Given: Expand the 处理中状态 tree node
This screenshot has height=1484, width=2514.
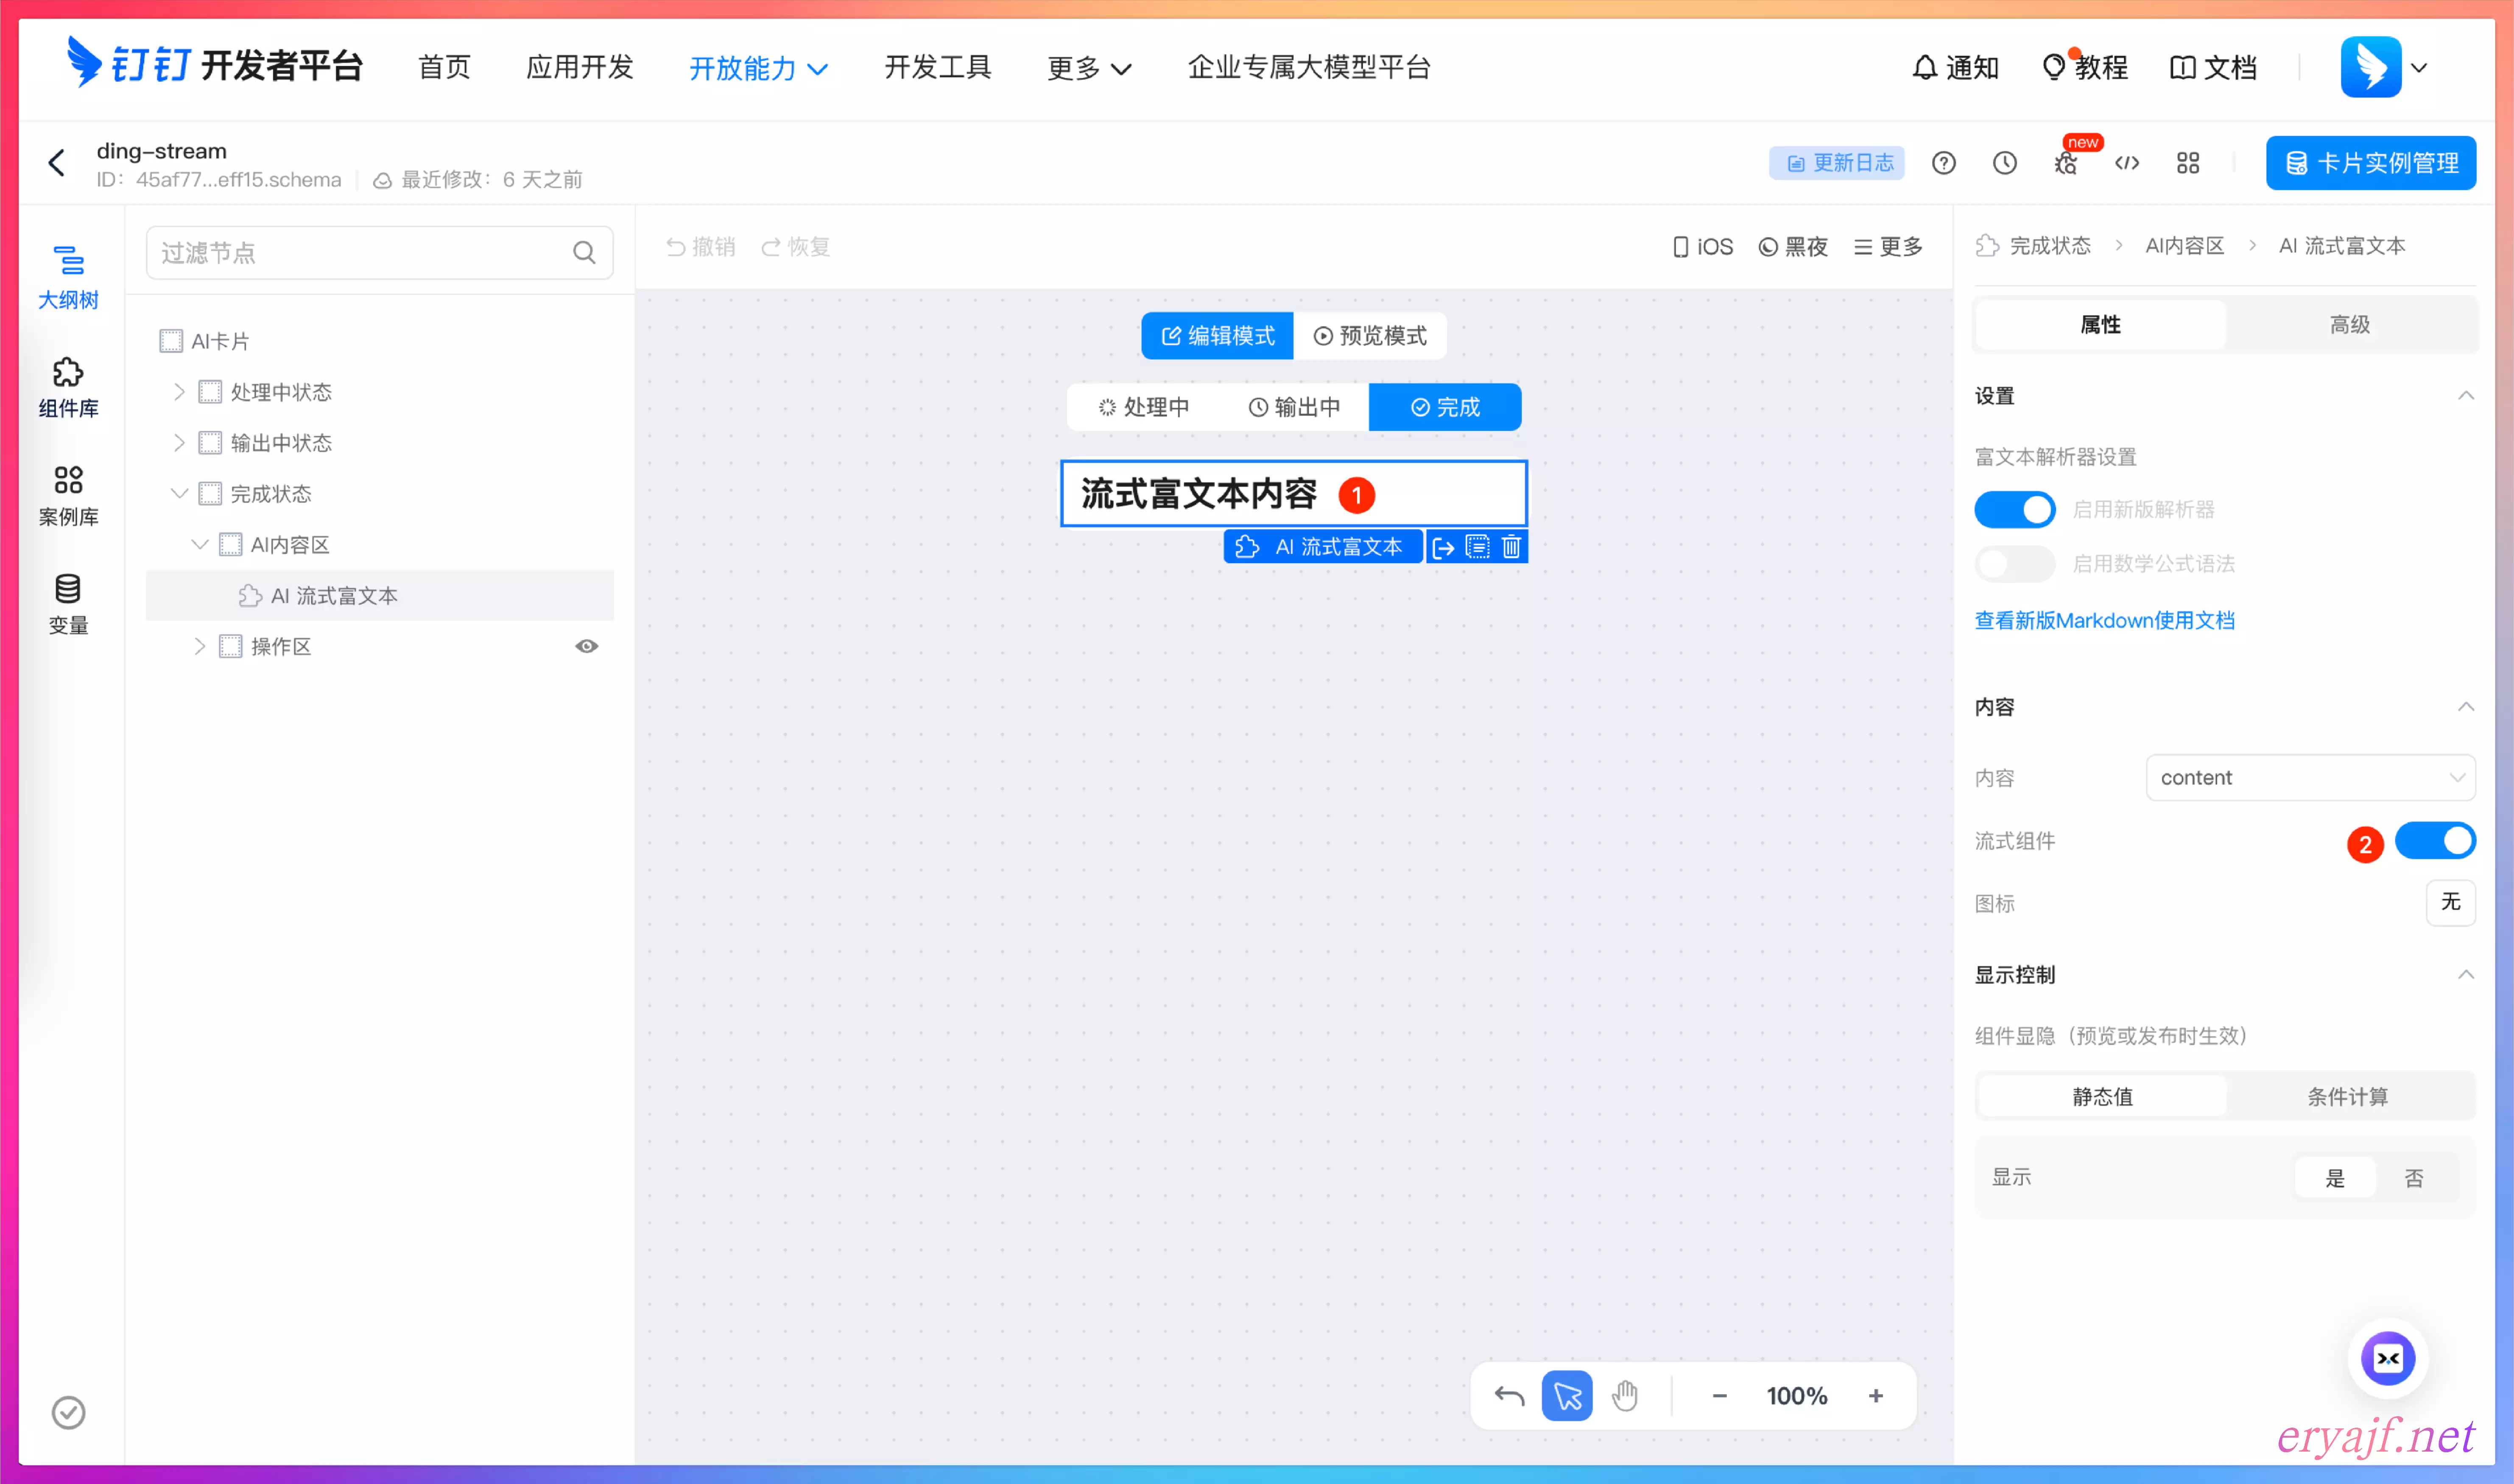Looking at the screenshot, I should [179, 392].
